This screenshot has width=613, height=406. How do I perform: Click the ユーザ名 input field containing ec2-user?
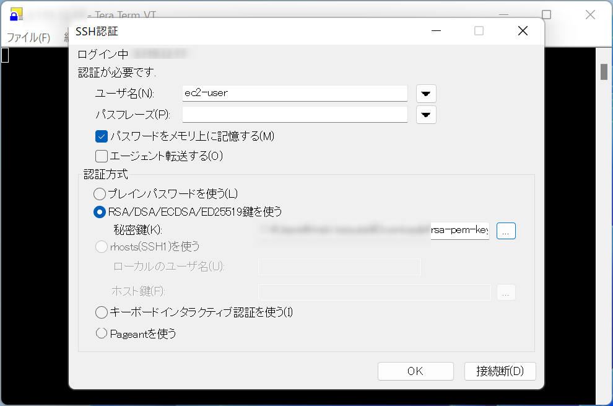295,93
